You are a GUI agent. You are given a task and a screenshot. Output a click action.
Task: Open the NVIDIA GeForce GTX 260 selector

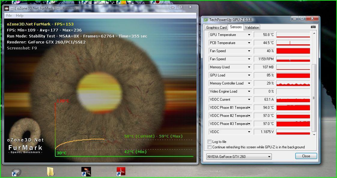pyautogui.click(x=239, y=156)
